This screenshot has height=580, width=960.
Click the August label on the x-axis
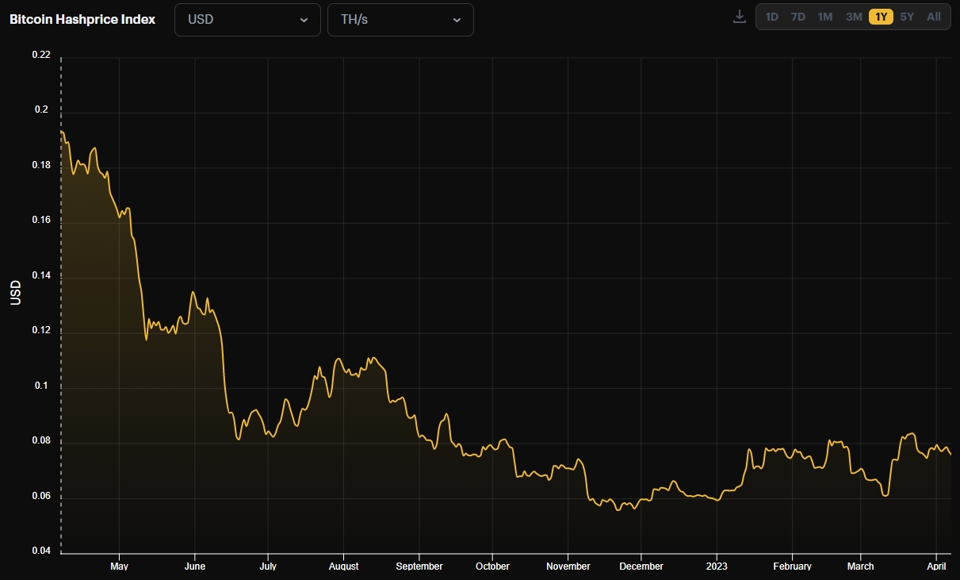(342, 566)
